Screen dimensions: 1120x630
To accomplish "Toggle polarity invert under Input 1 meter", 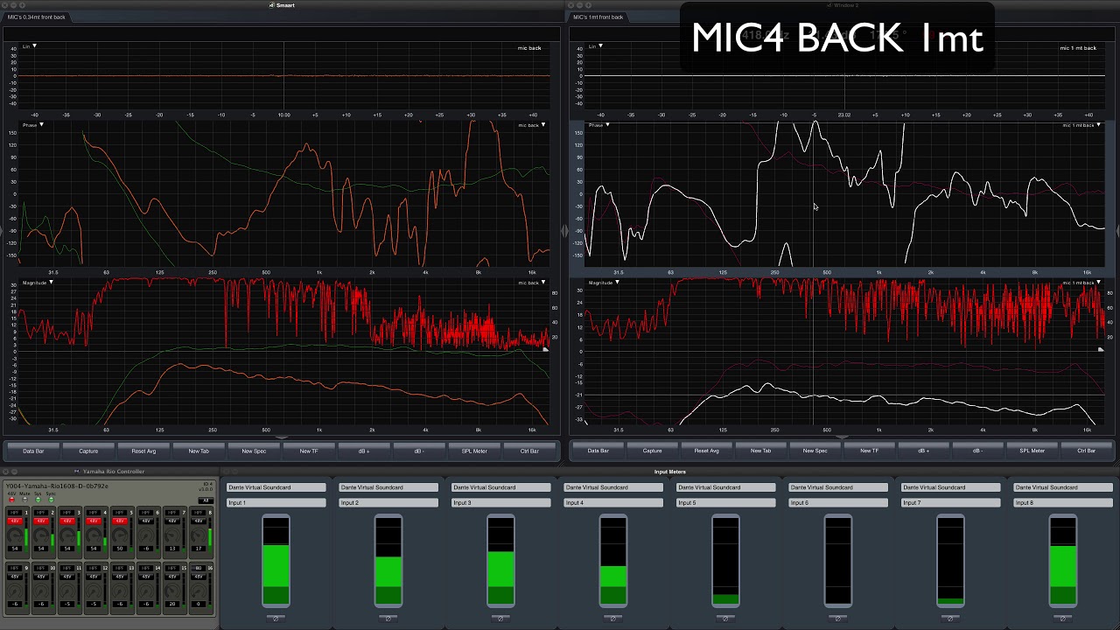I will [276, 618].
